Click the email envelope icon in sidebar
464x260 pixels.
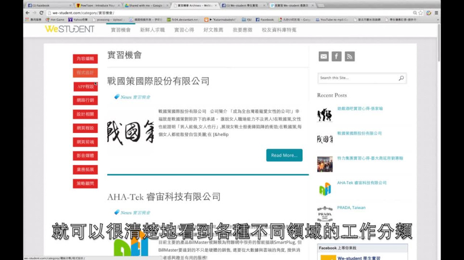point(323,56)
